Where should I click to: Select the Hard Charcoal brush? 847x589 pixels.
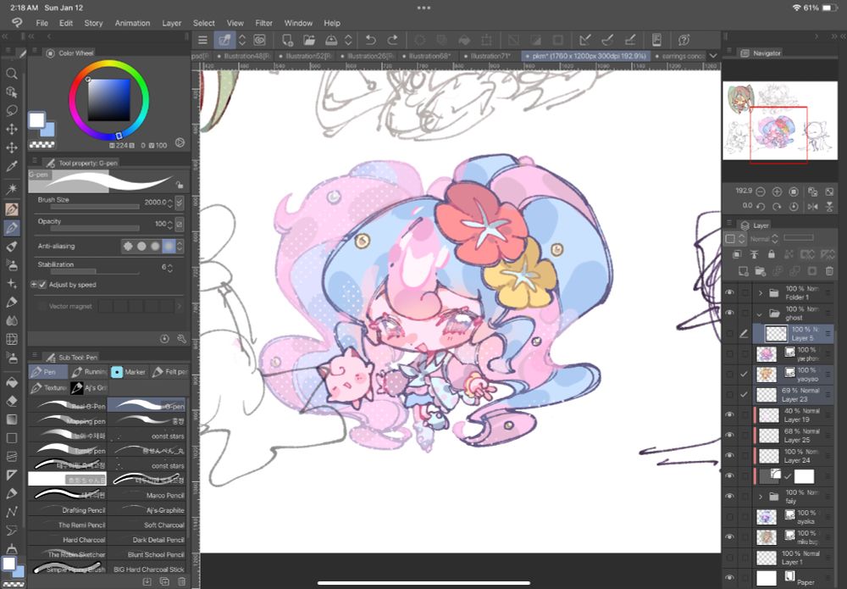point(68,539)
